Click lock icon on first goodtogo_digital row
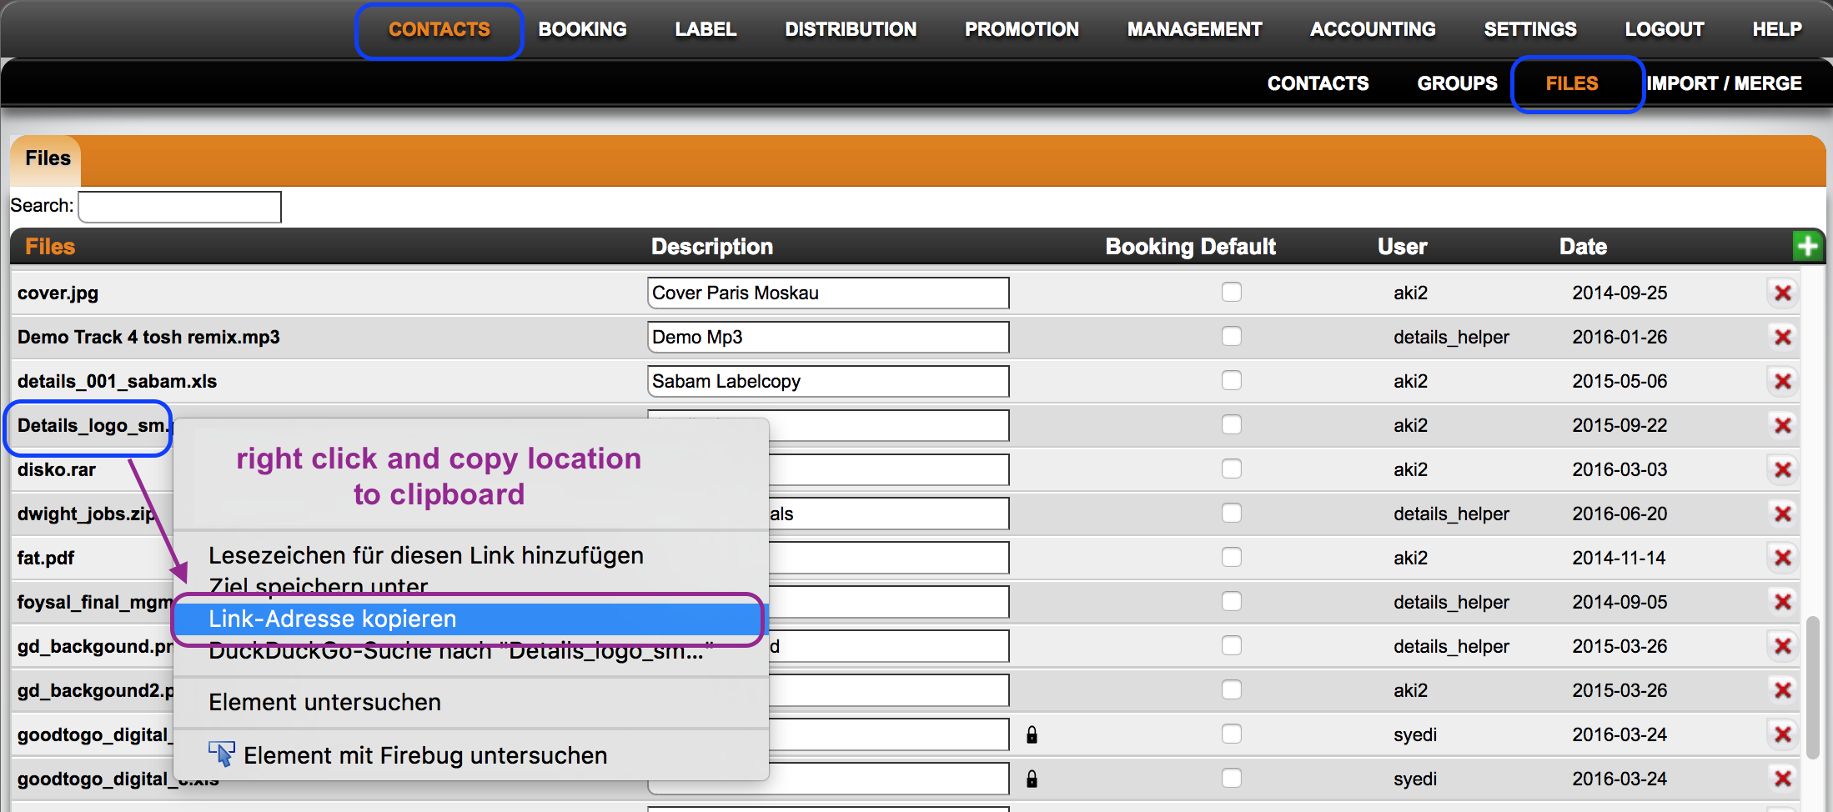The image size is (1833, 812). tap(1032, 734)
